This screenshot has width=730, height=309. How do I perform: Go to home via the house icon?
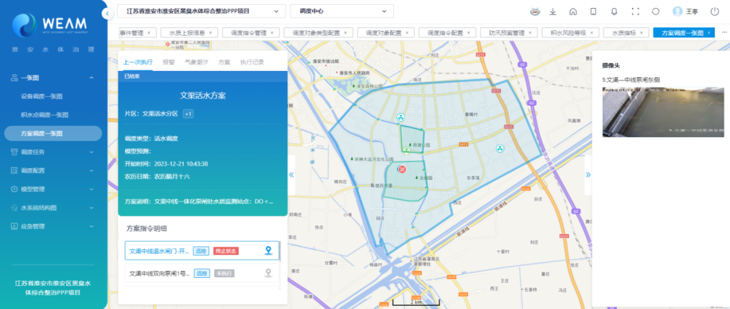coord(573,11)
